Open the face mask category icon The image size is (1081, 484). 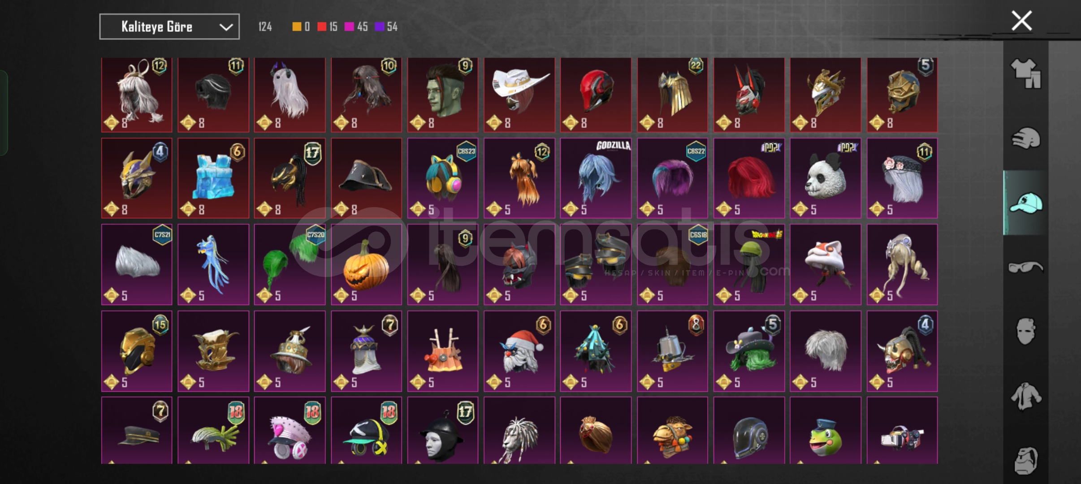click(1025, 332)
